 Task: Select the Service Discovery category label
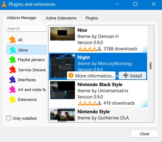point(32,70)
